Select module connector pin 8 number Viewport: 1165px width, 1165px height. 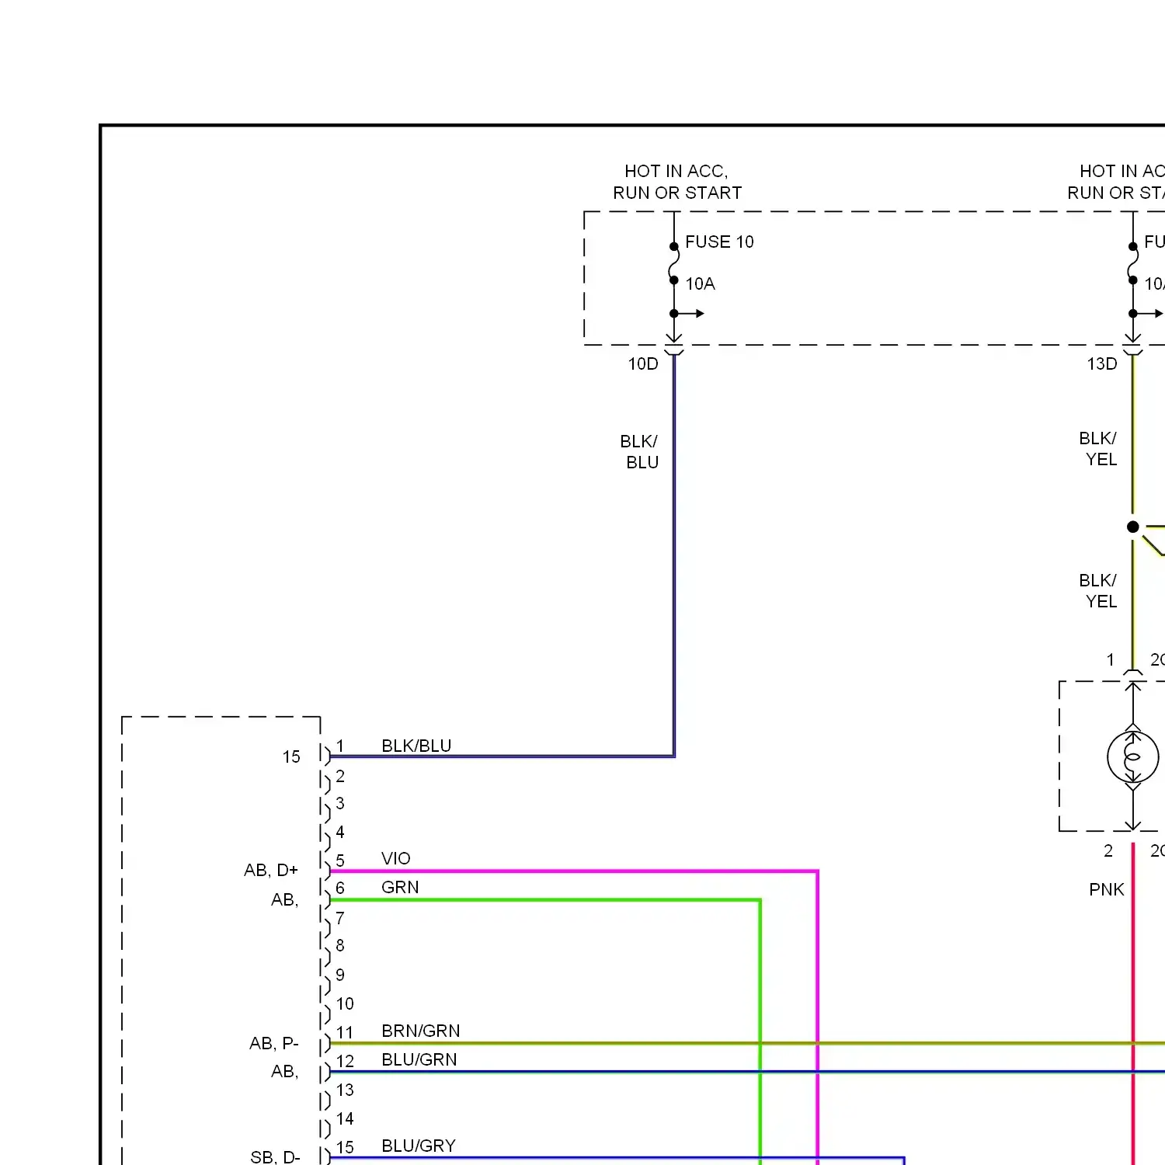coord(340,945)
